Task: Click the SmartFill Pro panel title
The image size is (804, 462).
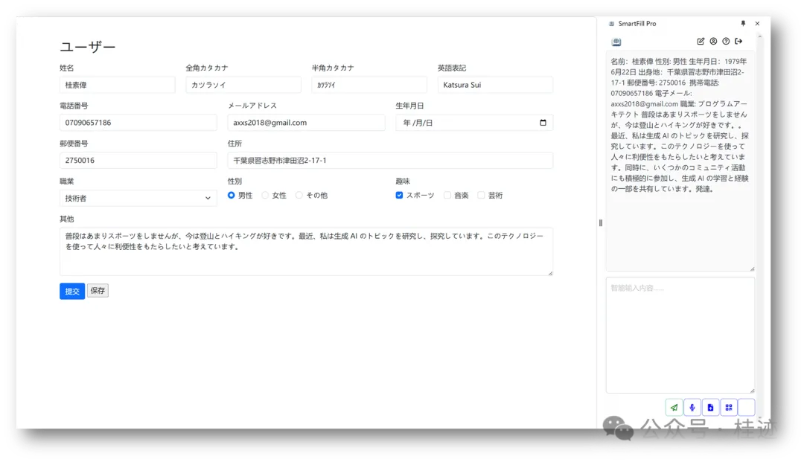Action: [636, 24]
